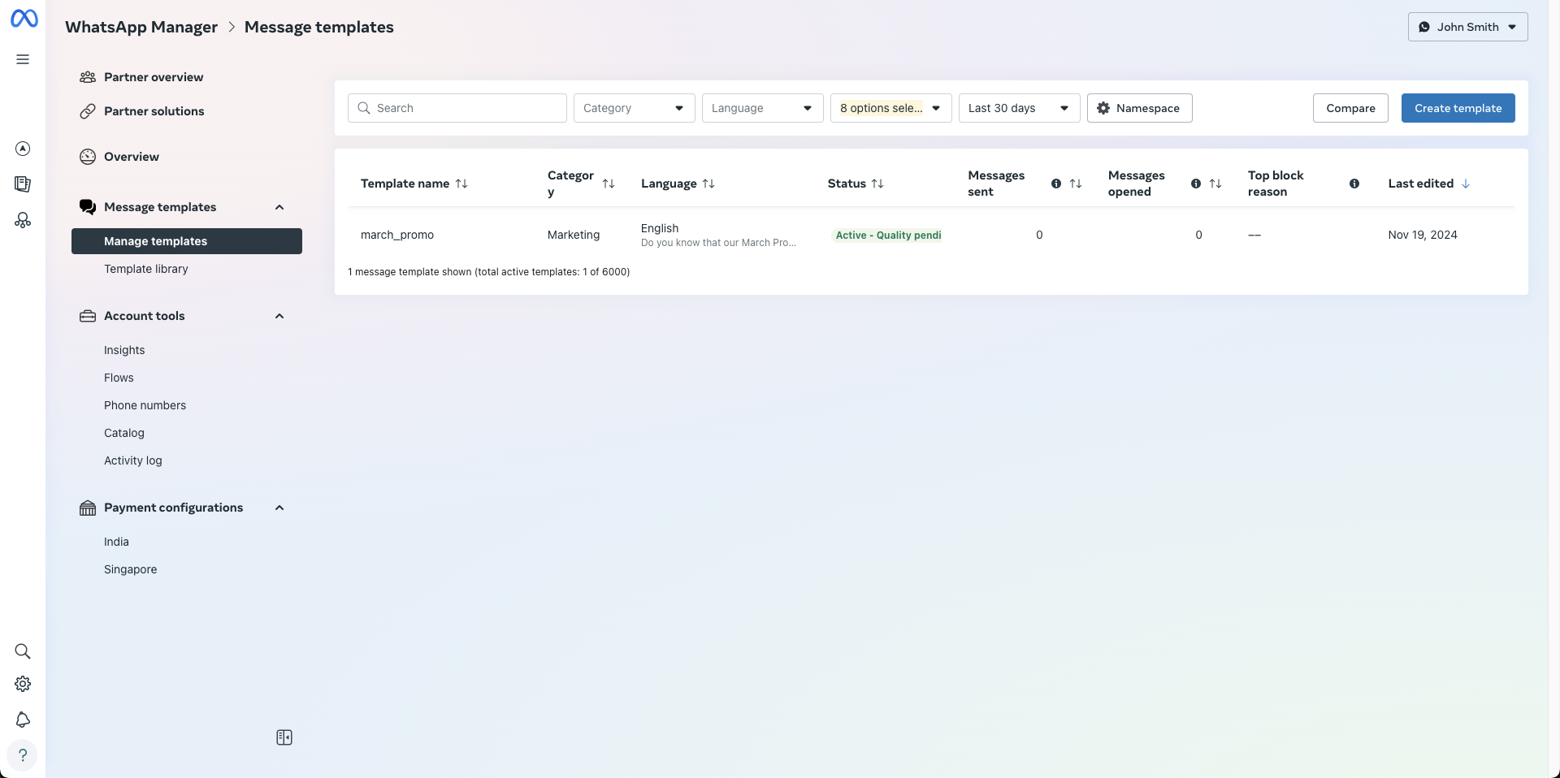Open the Last 30 days dropdown
The width and height of the screenshot is (1560, 778).
pyautogui.click(x=1019, y=108)
